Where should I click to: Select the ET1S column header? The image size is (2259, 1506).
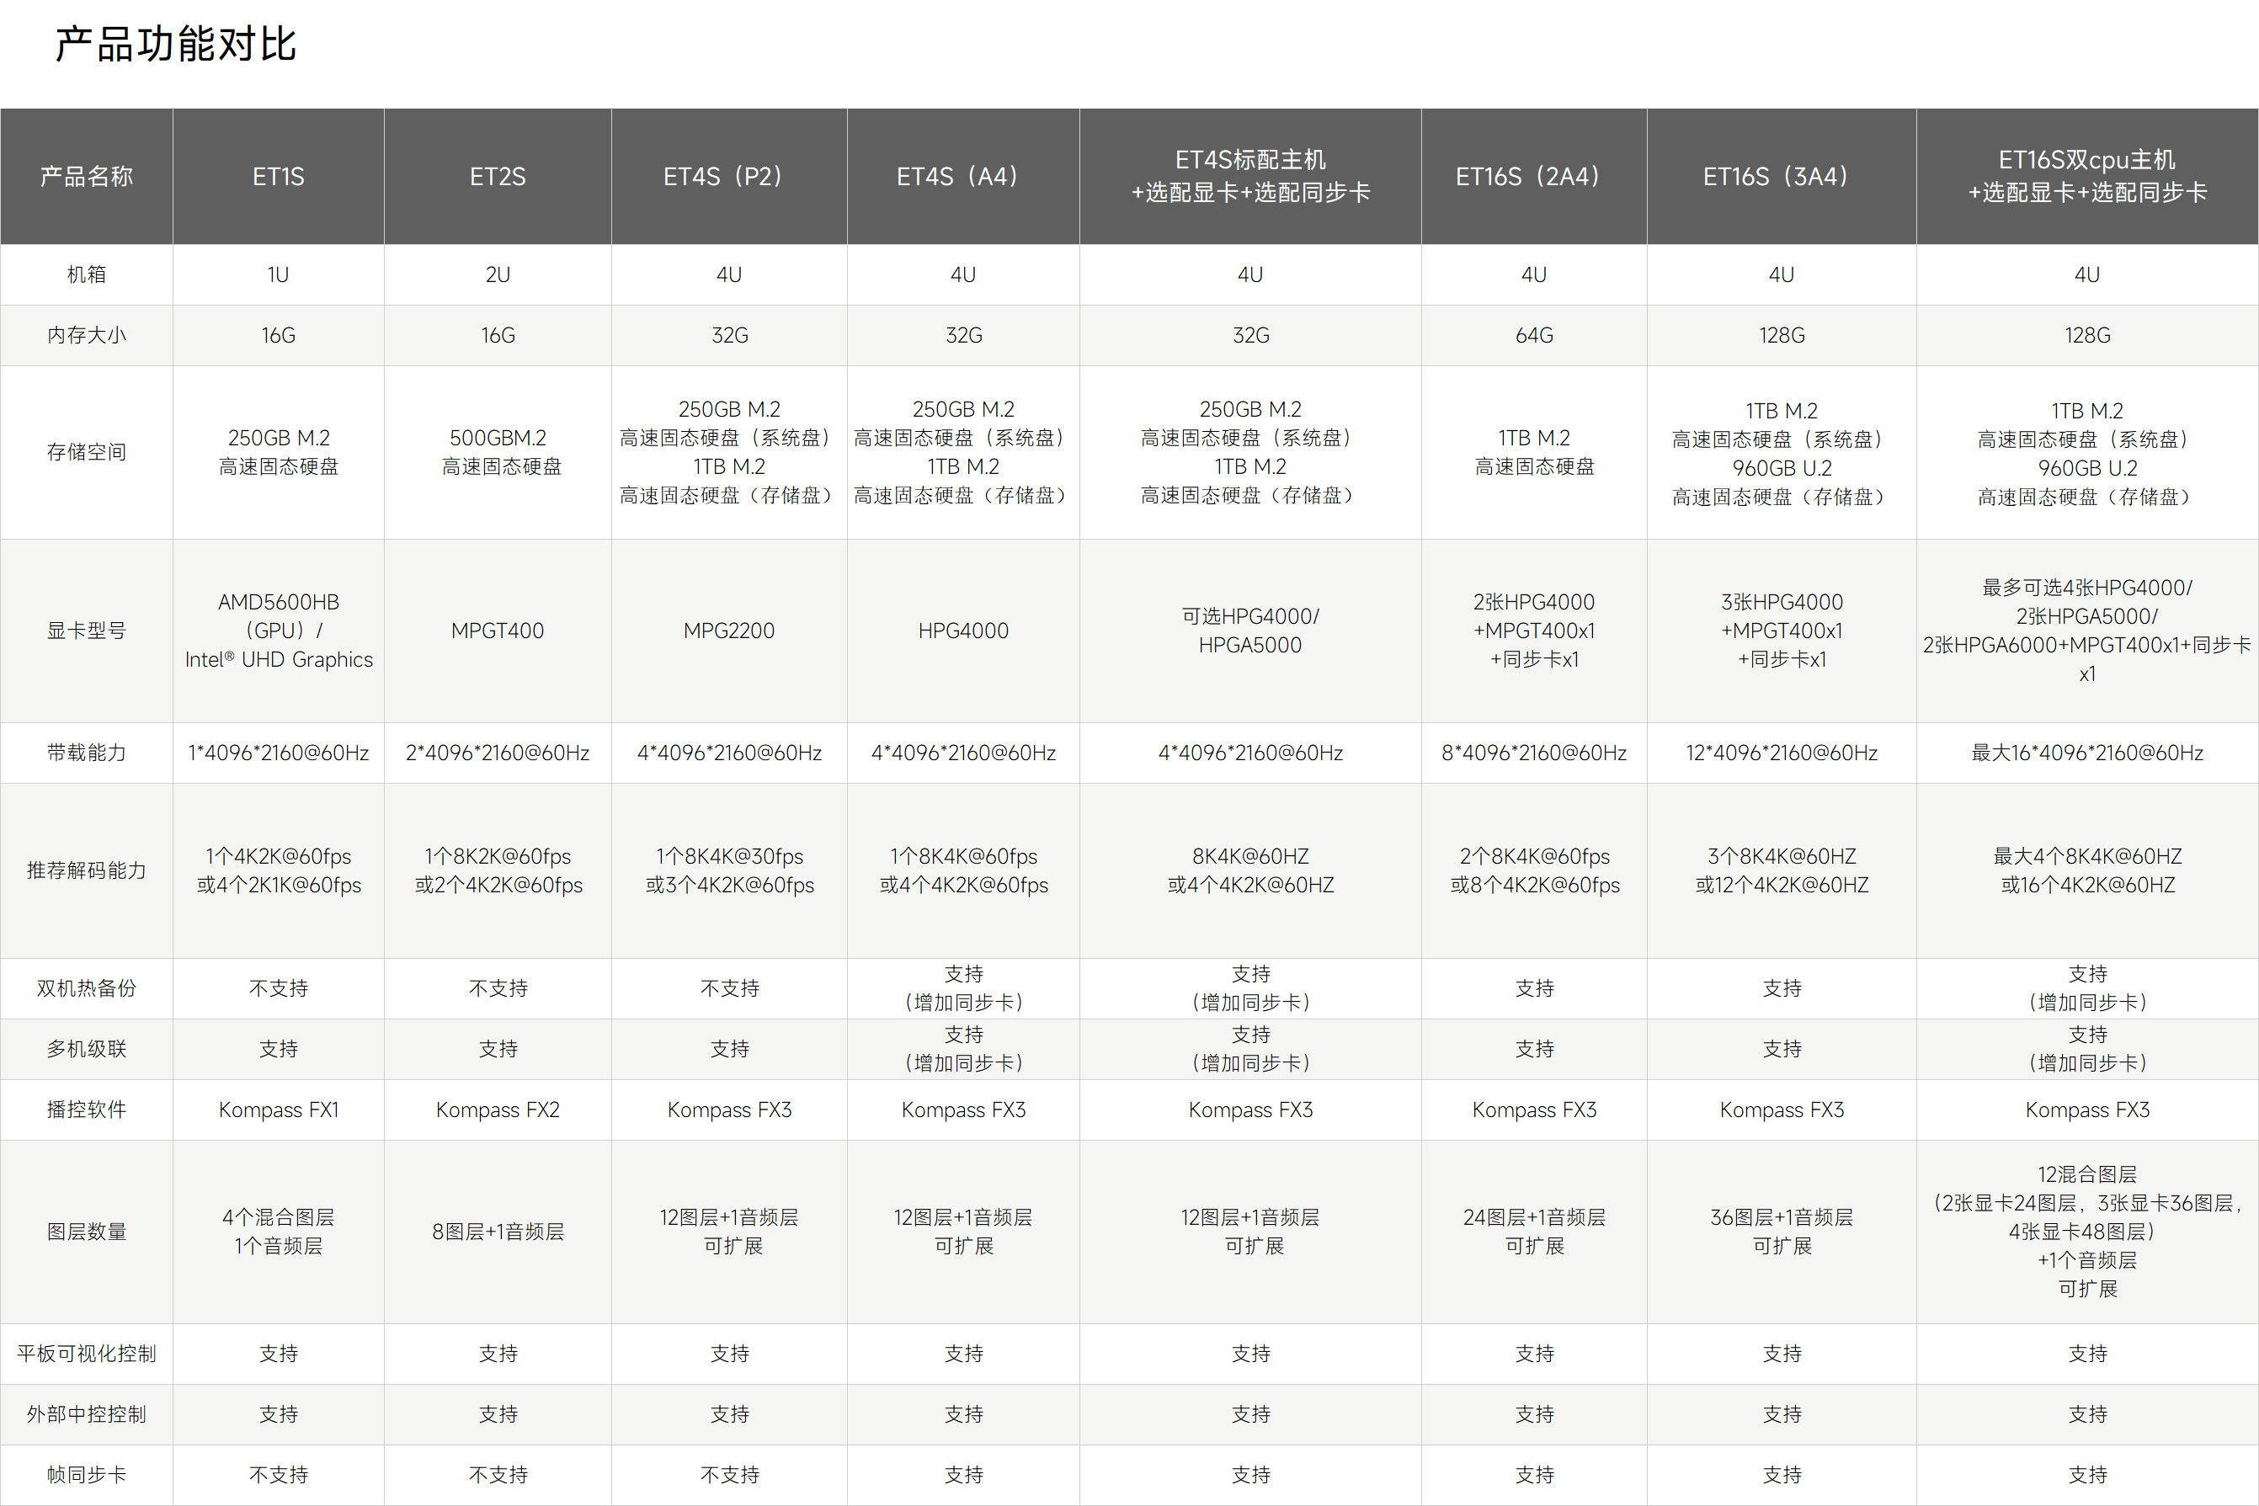(x=278, y=177)
